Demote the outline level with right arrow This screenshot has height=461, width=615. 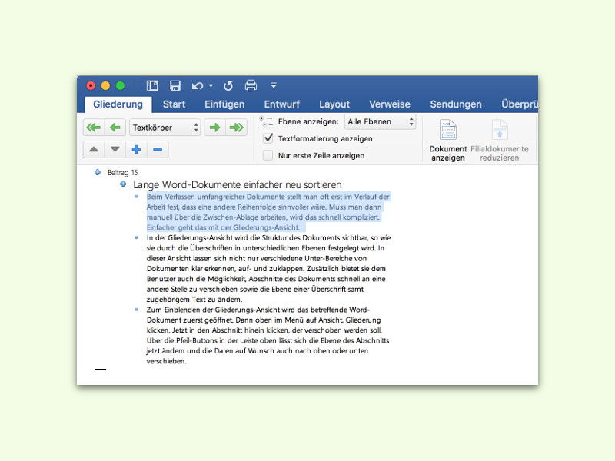(215, 128)
